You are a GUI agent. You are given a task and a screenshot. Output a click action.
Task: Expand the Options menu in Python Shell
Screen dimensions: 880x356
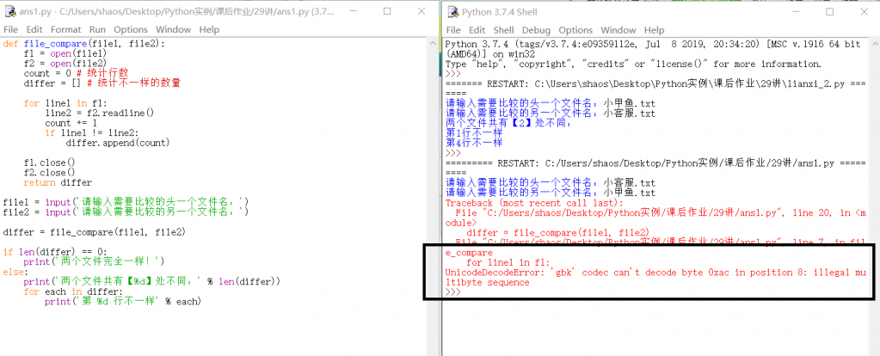click(575, 29)
